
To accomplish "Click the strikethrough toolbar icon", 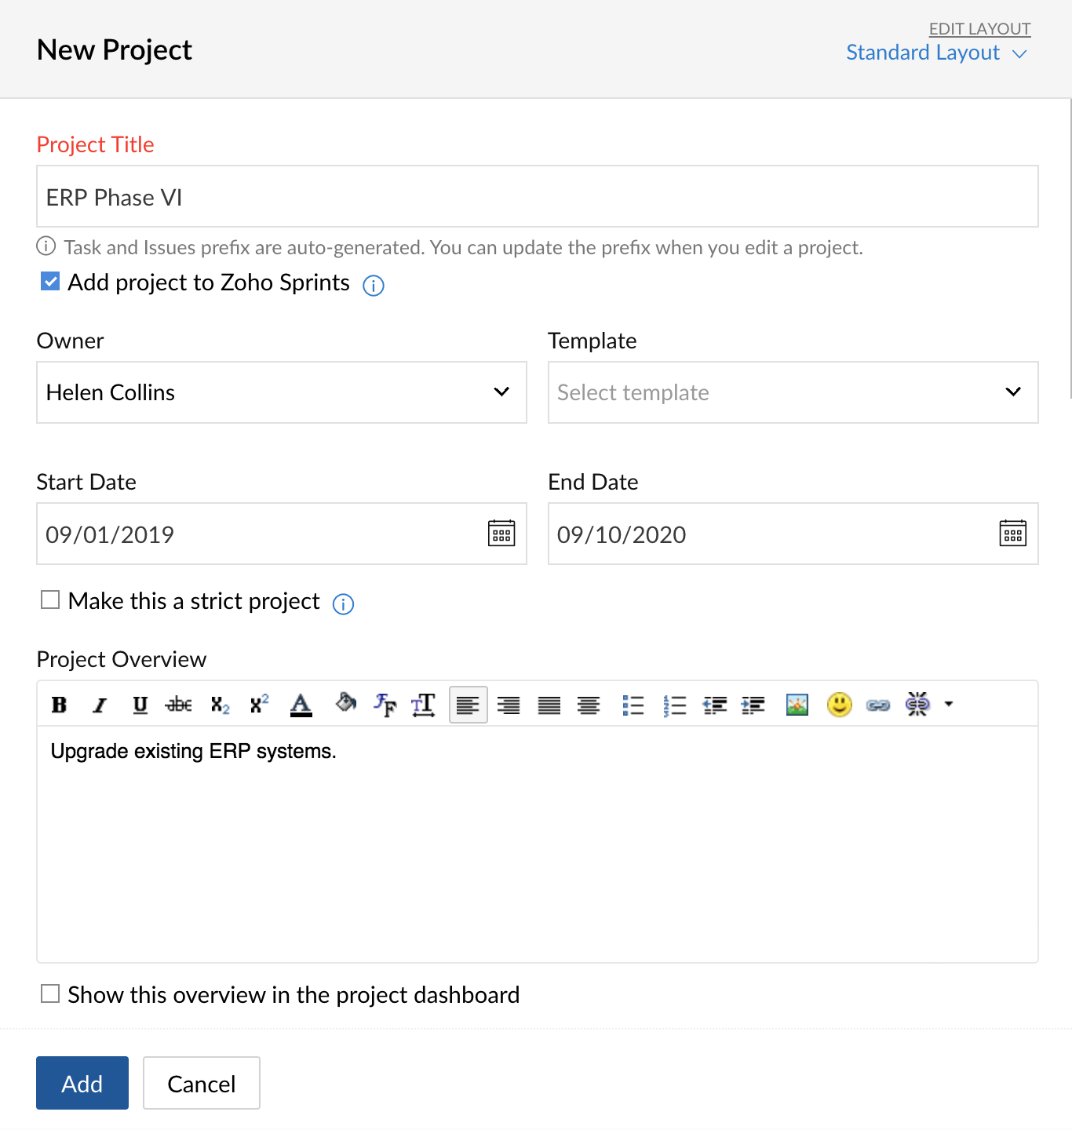I will point(179,705).
